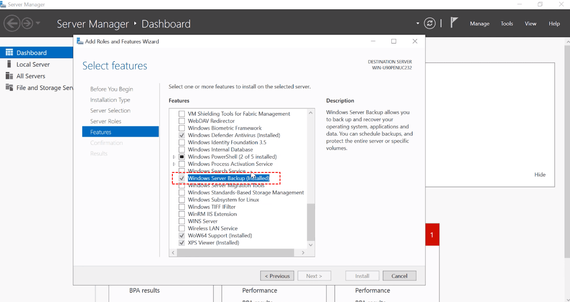Select the WoW64 Support (Installed) row
This screenshot has height=302, width=570.
220,236
